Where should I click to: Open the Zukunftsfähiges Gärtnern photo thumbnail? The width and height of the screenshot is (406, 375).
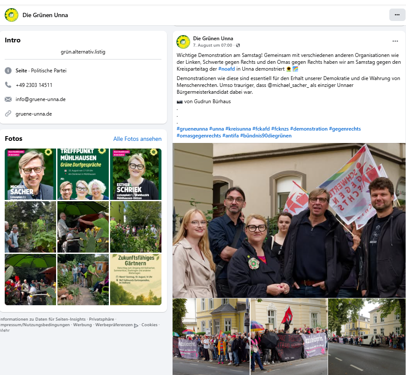[136, 280]
